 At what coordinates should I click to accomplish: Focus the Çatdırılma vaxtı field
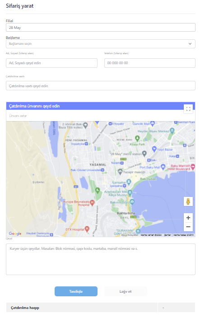101,85
